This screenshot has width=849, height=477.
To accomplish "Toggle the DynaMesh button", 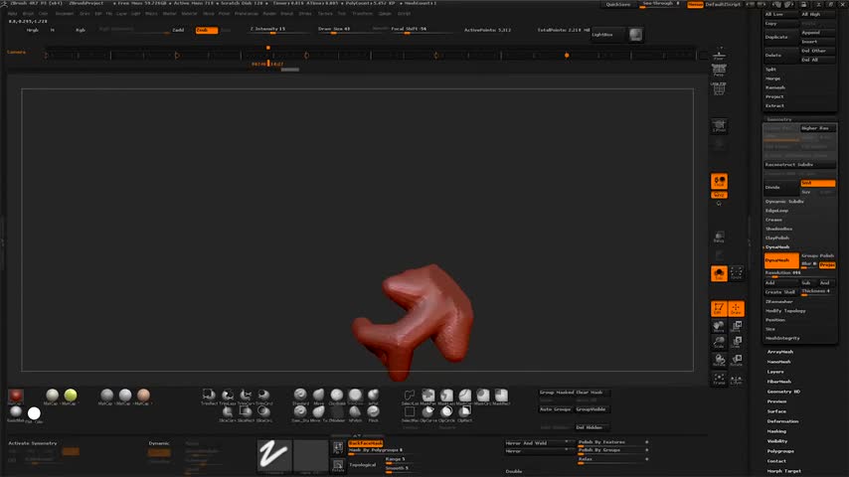I will tap(781, 260).
